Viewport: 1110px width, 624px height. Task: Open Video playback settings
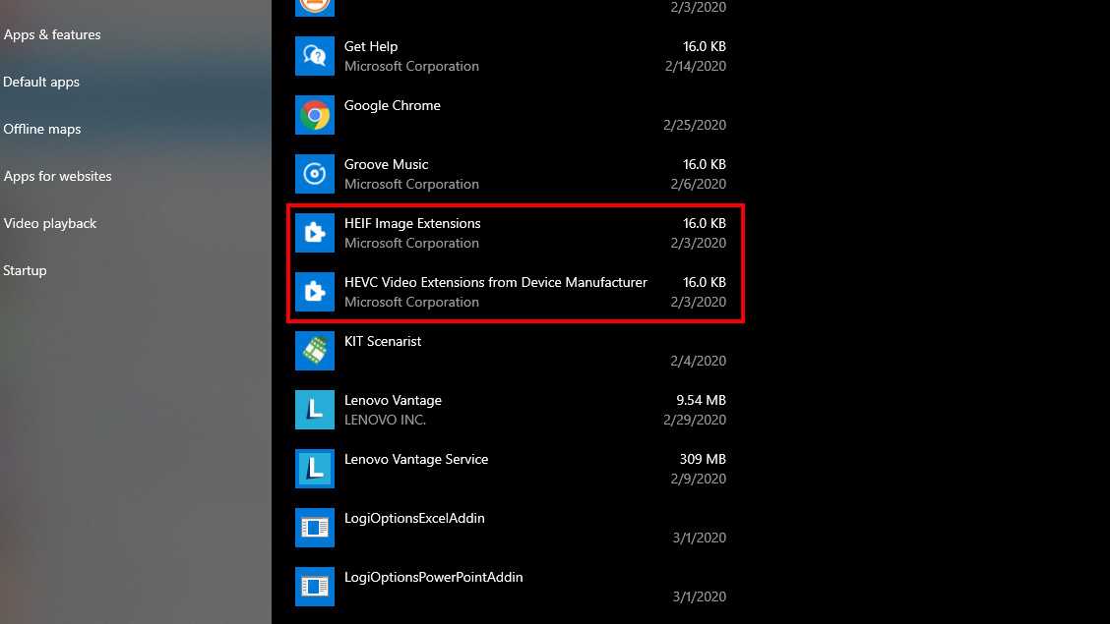50,223
